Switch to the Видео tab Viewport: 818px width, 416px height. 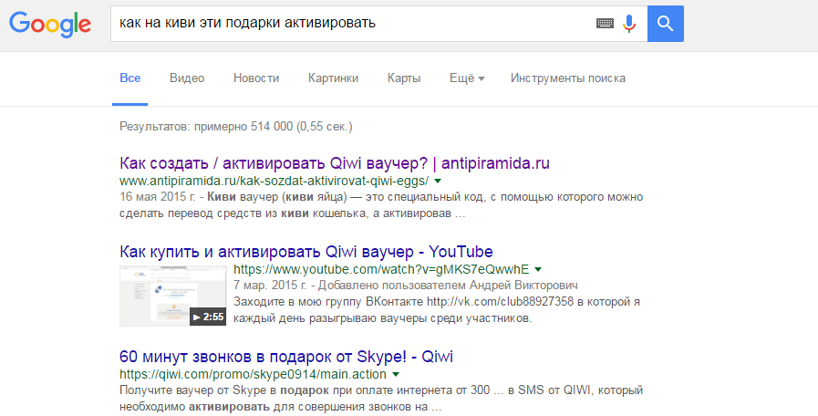click(x=187, y=78)
